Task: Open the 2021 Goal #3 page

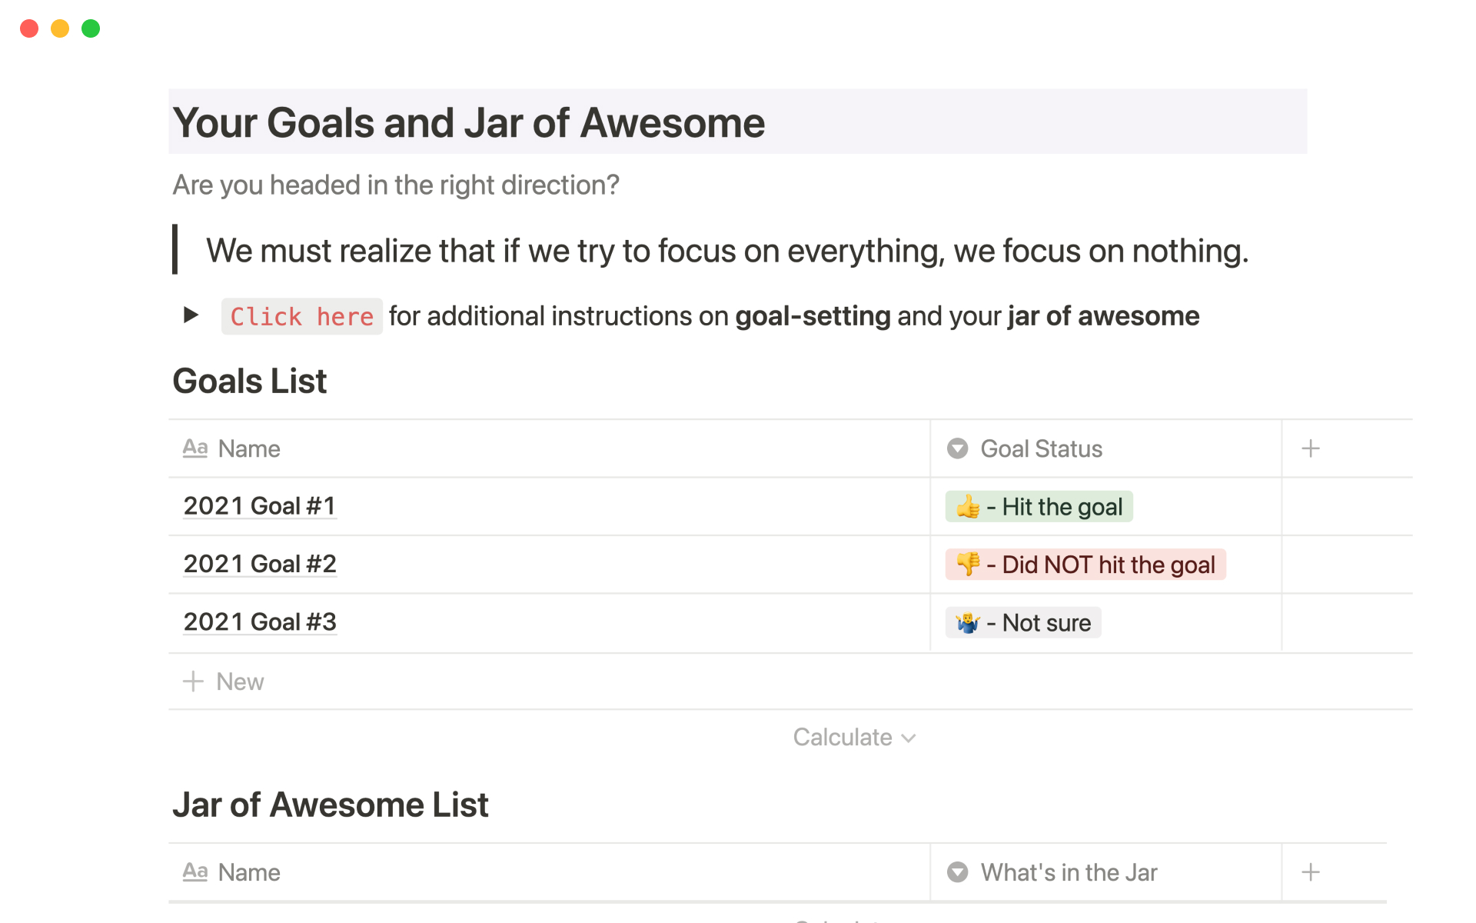Action: click(260, 622)
